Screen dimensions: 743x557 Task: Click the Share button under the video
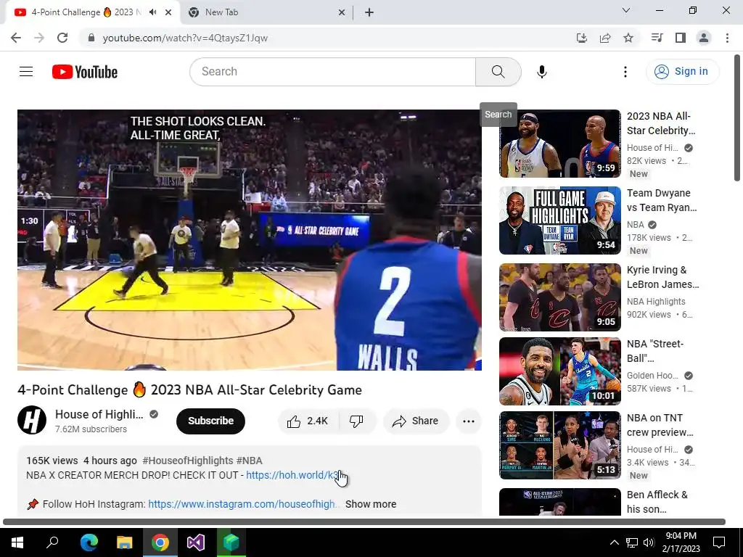pos(416,421)
